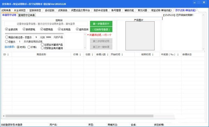This screenshot has height=127, width=209.
Task: Click the 产品图片 preview placeholder
Action: (x=140, y=36)
